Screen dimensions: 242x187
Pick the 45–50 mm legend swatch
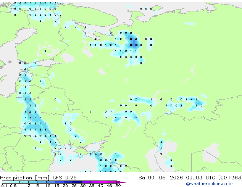[x=112, y=182]
